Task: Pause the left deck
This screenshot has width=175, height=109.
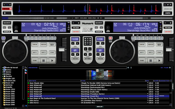Action: coord(44,61)
